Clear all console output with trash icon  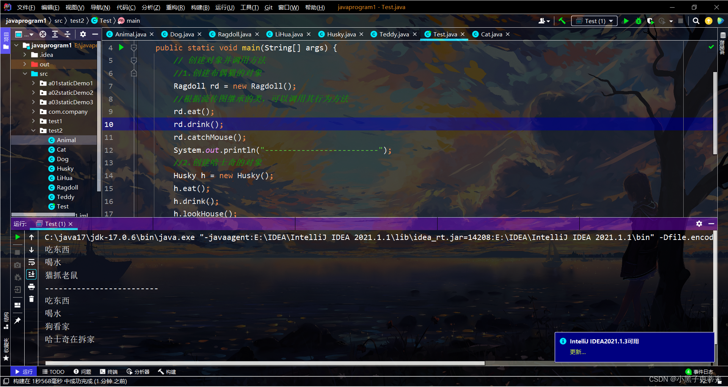click(31, 299)
